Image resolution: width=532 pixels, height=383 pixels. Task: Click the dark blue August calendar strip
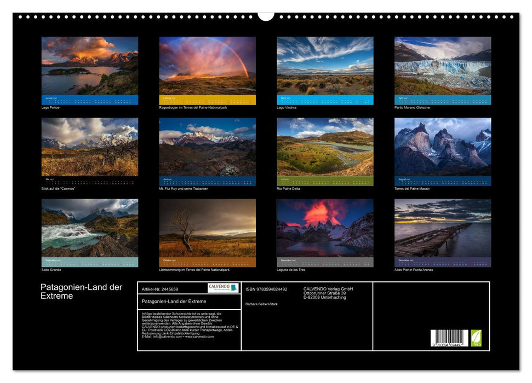(443, 181)
